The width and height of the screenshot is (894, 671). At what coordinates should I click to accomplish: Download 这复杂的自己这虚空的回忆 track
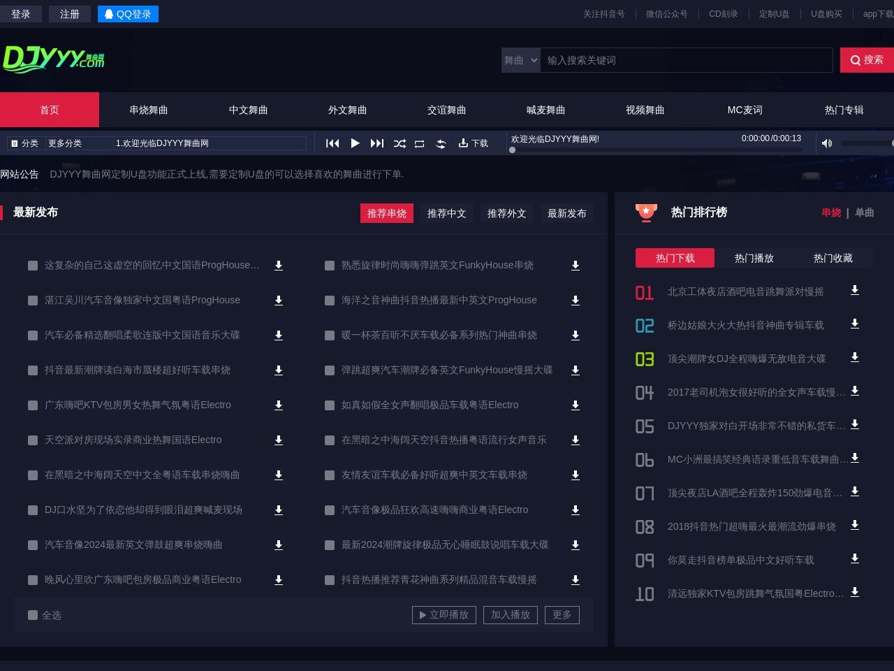[x=279, y=266]
